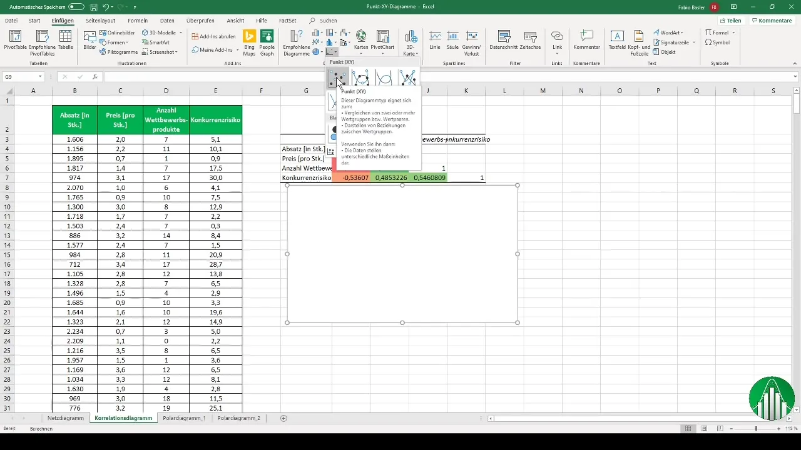The image size is (801, 450).
Task: Open the Datei tab
Action: click(x=11, y=21)
